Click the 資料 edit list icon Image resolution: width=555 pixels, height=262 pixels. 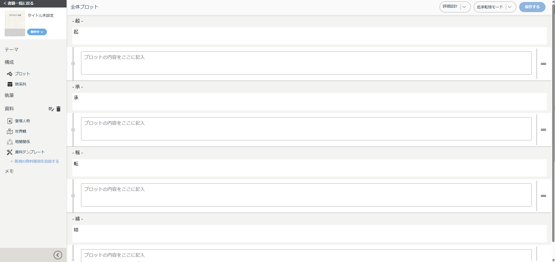pyautogui.click(x=51, y=109)
